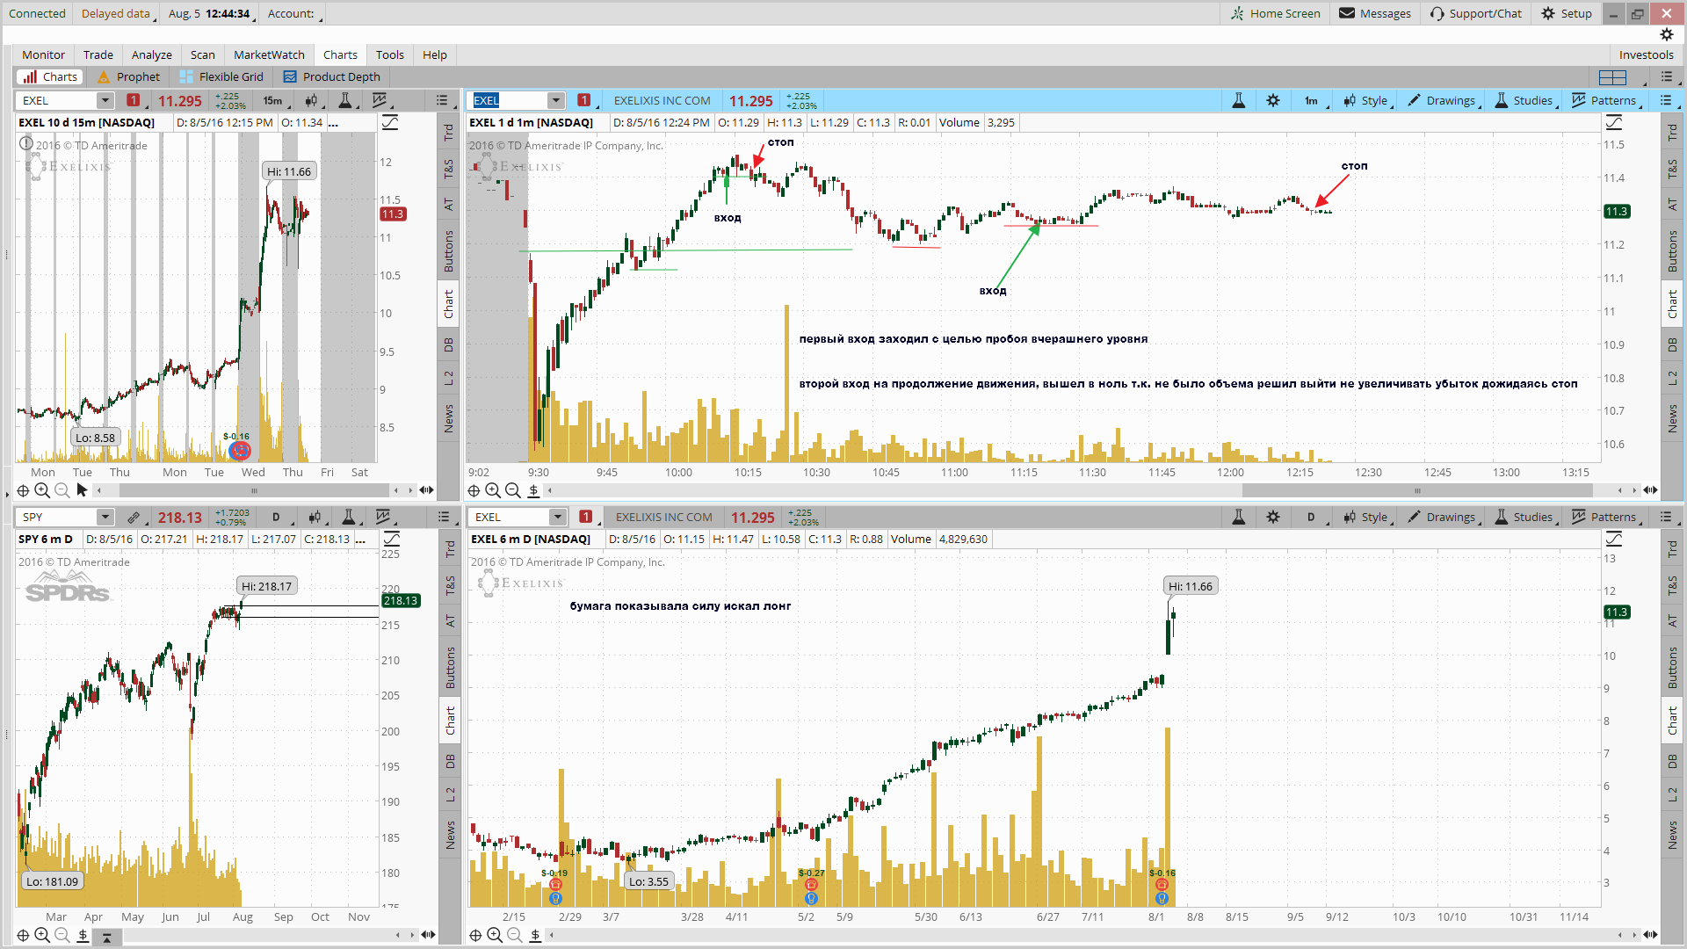Screen dimensions: 1687x949
Task: Click the sidebar gear icon below window controls
Action: point(1667,34)
